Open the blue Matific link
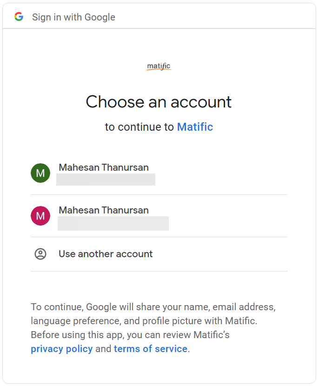 195,127
